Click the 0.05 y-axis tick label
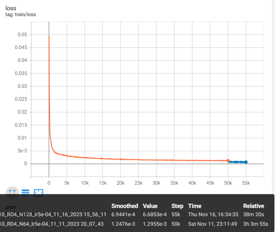 click(x=21, y=35)
